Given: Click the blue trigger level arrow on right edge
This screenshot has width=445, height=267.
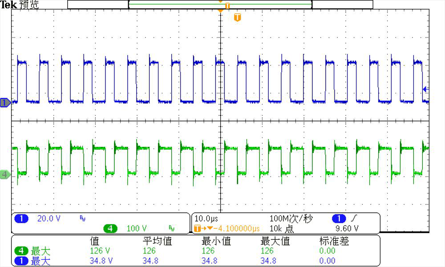Looking at the screenshot, I should click(x=425, y=88).
